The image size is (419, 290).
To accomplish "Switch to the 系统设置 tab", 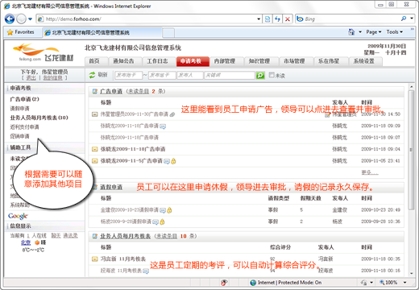I will [x=364, y=61].
